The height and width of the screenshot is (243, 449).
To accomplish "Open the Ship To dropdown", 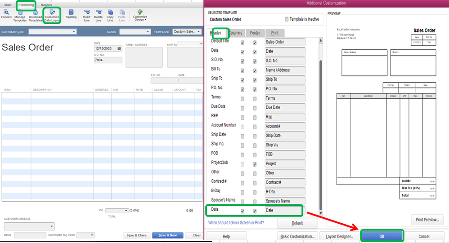I will (x=190, y=44).
